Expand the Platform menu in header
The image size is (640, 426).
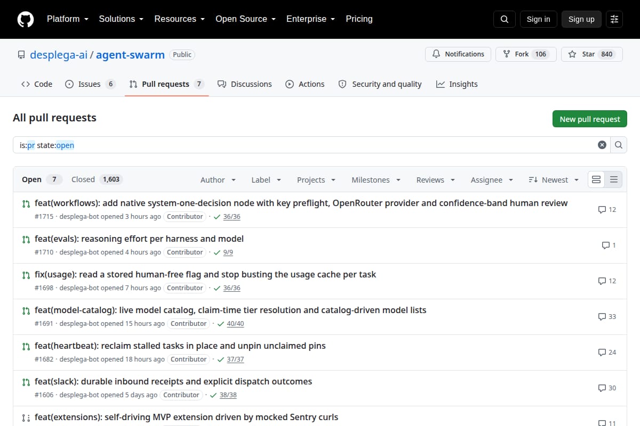click(x=67, y=19)
